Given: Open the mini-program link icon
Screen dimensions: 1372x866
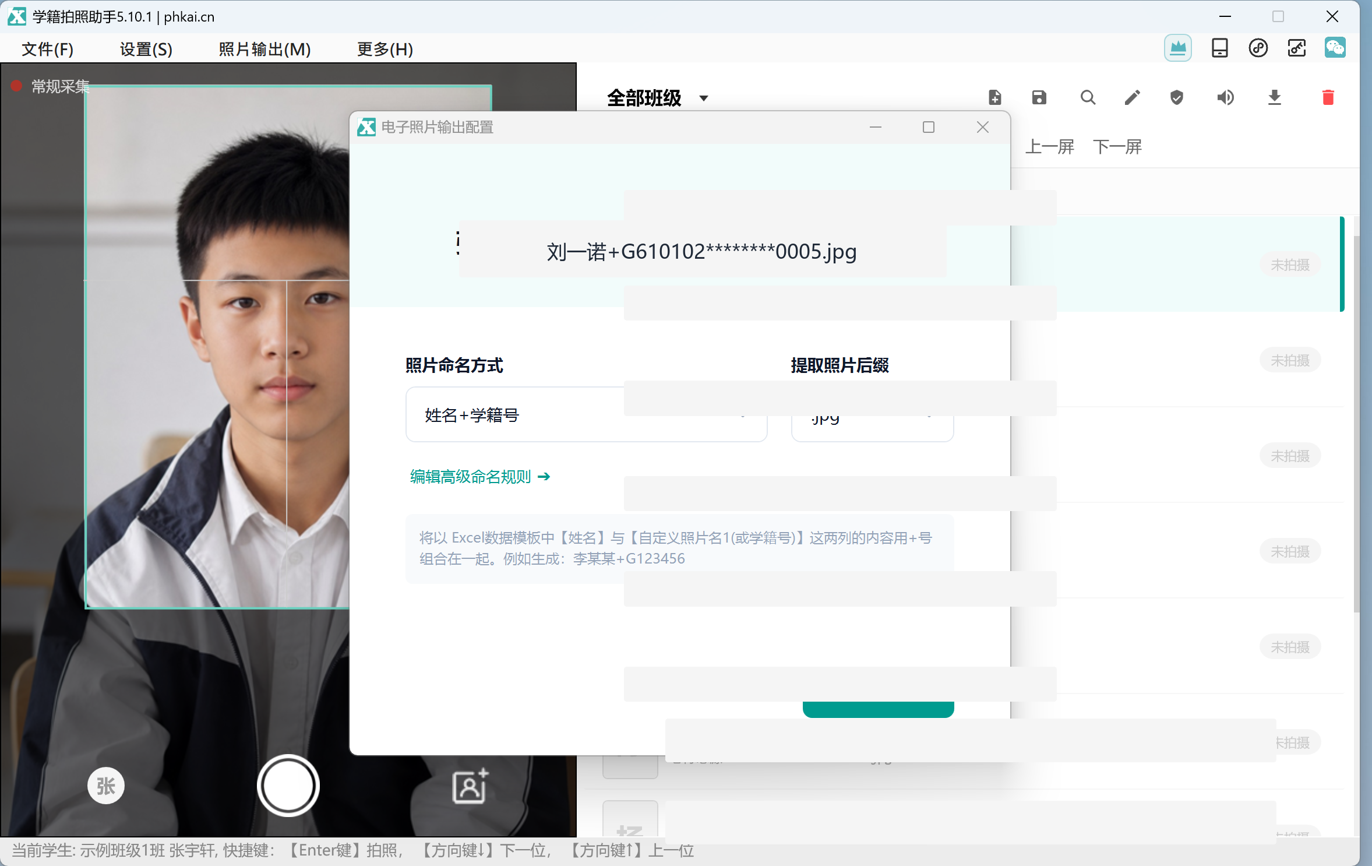Looking at the screenshot, I should point(1258,48).
